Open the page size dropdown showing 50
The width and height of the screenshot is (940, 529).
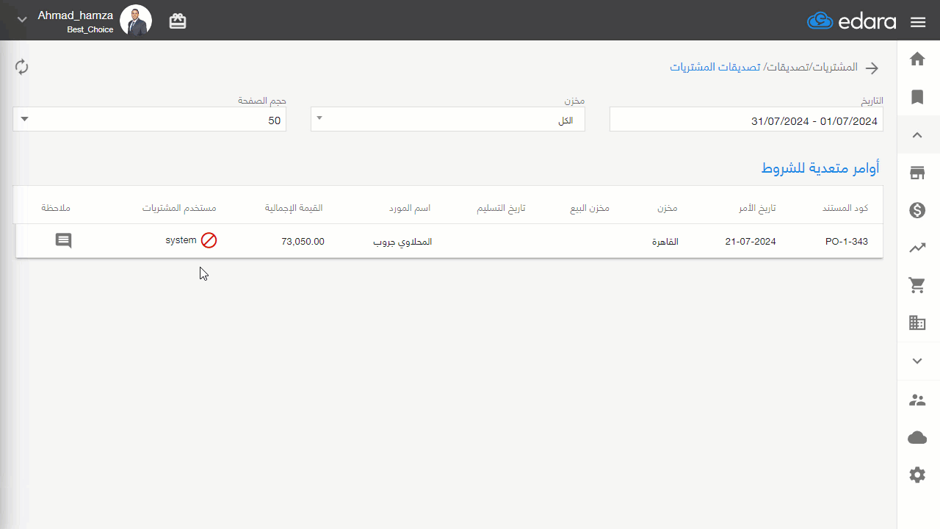tap(149, 120)
